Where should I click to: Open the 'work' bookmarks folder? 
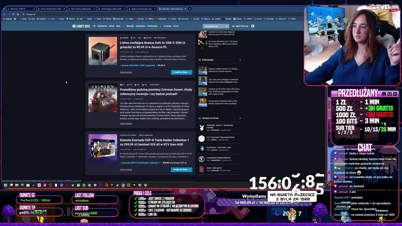pos(52,19)
